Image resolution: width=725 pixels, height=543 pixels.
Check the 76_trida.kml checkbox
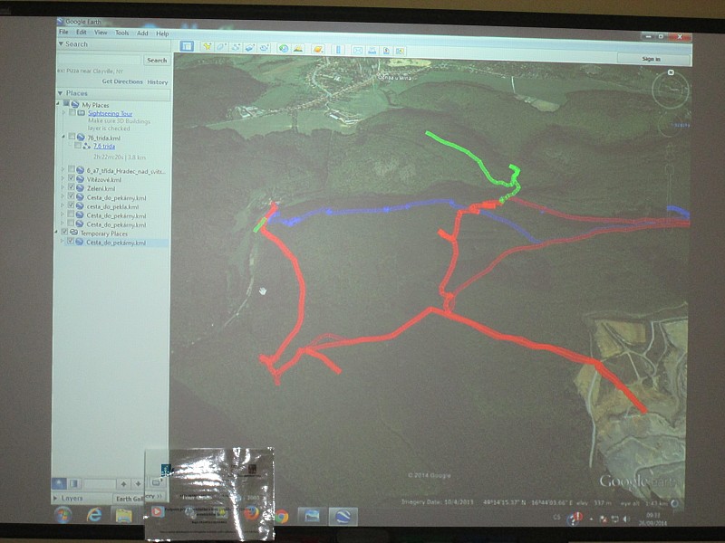72,137
